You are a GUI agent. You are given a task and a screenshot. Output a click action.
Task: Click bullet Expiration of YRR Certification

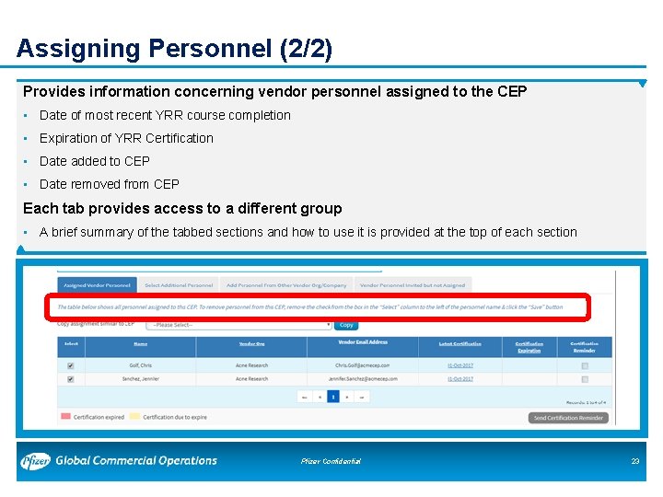tap(126, 138)
